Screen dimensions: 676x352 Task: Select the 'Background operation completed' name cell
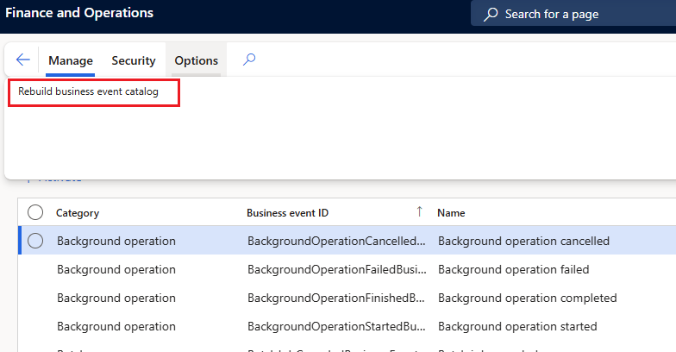[x=528, y=299]
